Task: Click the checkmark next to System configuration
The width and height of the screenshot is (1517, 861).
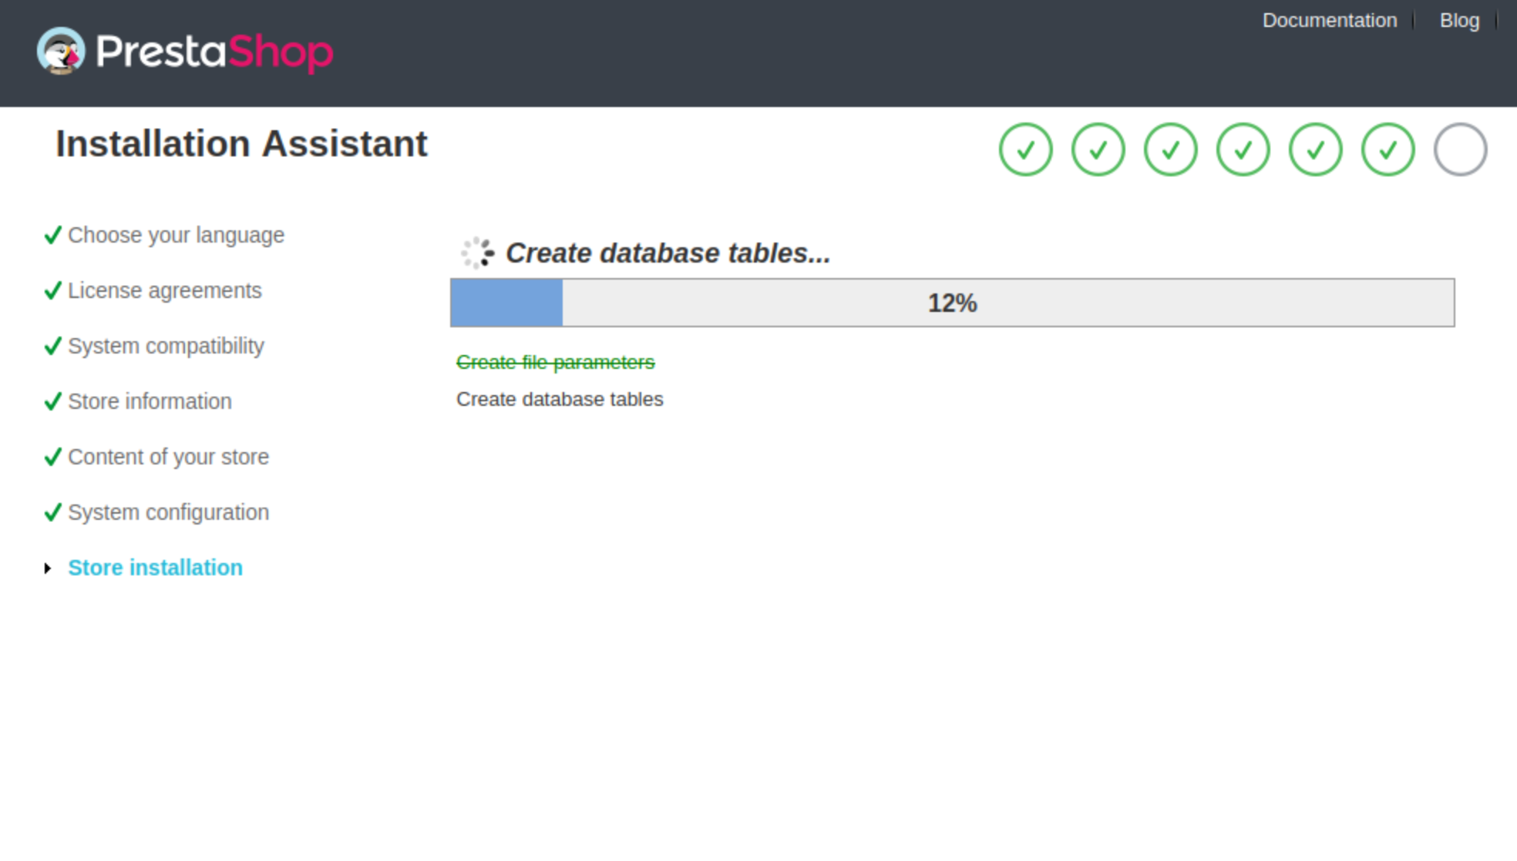Action: 52,512
